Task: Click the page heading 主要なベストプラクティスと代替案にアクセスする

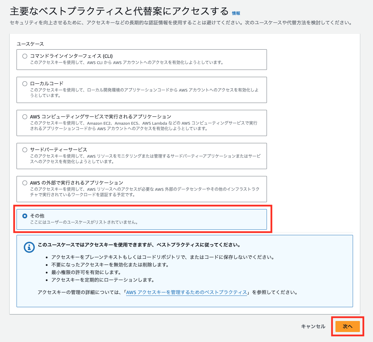Action: pyautogui.click(x=119, y=11)
